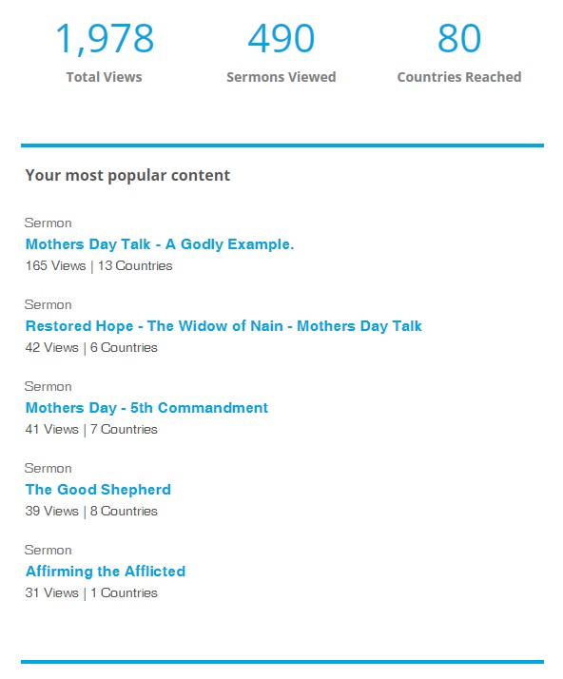Click Sermon label above The Good Shepherd
This screenshot has height=679, width=563.
click(x=49, y=469)
